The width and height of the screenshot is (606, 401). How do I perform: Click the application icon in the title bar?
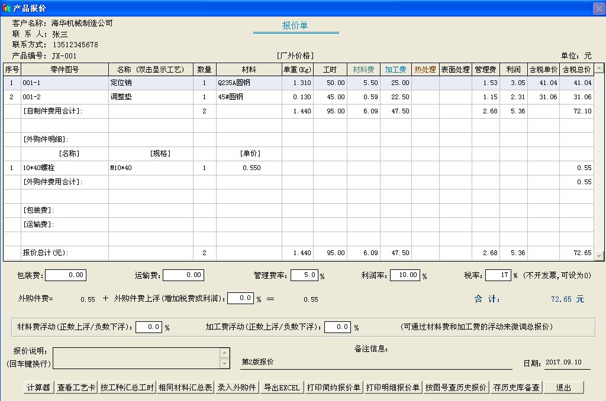coord(6,8)
